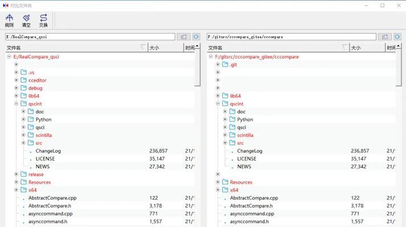
Task: Expand the right pane scintilla folder
Action: coord(225,135)
